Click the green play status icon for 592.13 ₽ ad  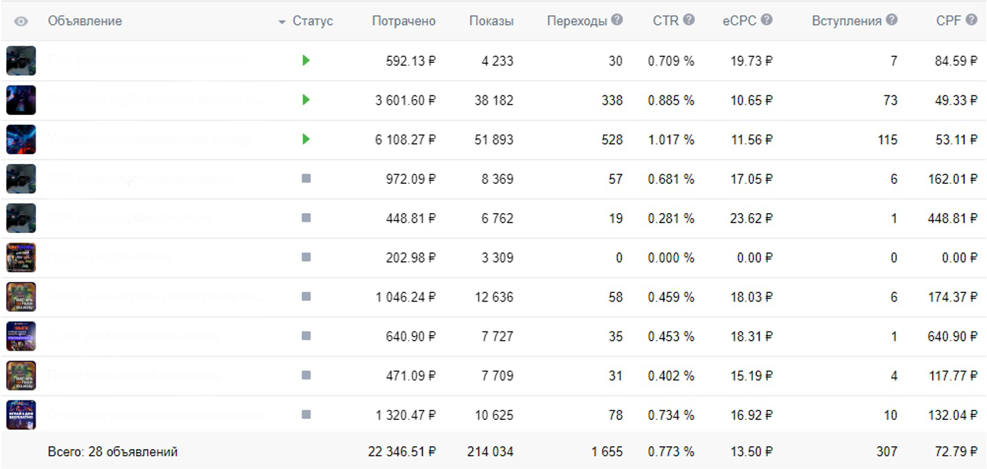(306, 61)
